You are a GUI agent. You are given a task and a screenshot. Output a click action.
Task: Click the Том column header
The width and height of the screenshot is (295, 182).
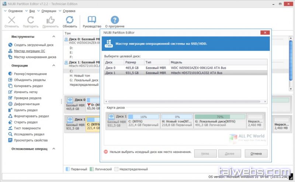[68, 33]
